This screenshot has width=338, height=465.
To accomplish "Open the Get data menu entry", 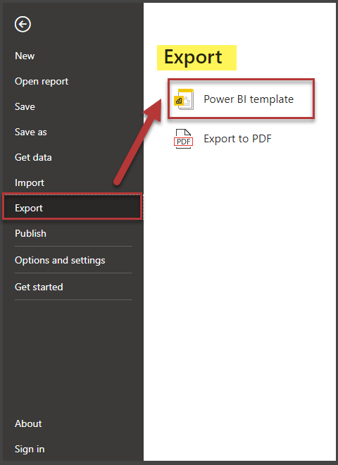I will tap(33, 158).
